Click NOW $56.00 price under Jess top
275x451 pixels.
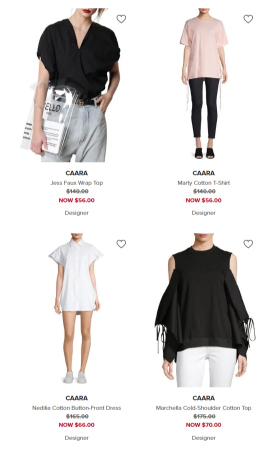(76, 200)
